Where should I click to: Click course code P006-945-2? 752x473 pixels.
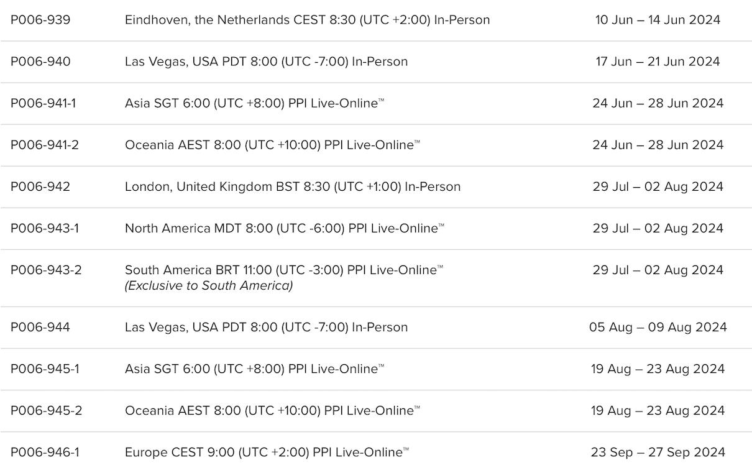click(46, 410)
